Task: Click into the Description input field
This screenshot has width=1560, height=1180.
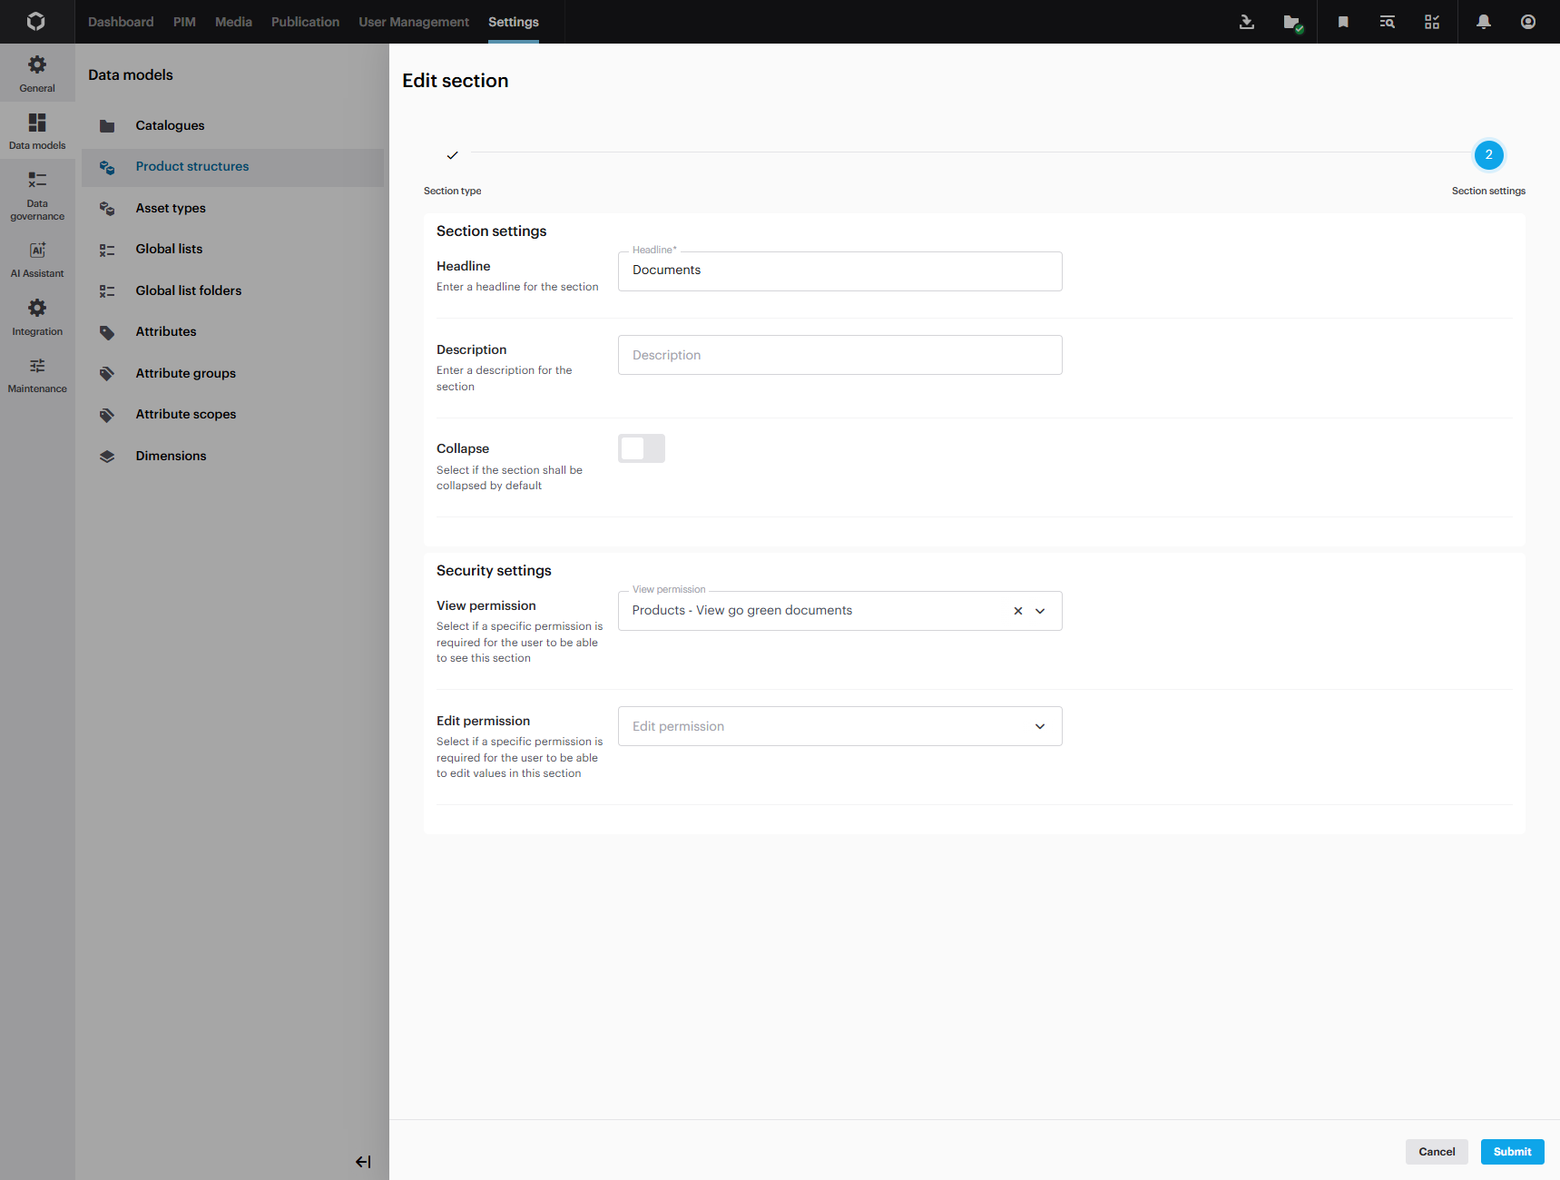Action: click(x=839, y=355)
